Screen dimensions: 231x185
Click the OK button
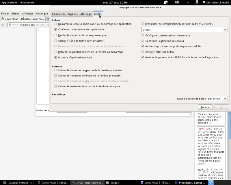221,107
